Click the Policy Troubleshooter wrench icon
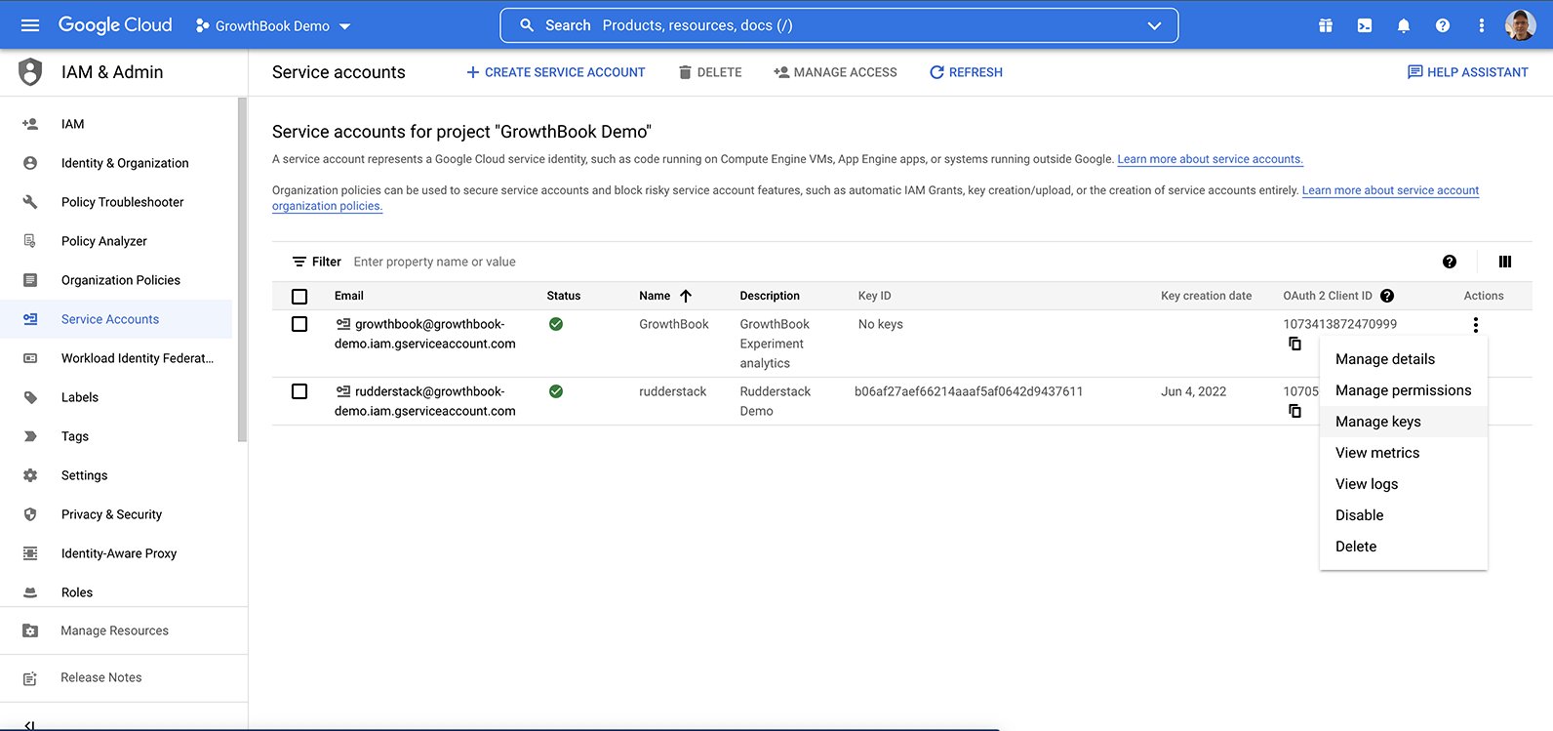 pos(30,202)
